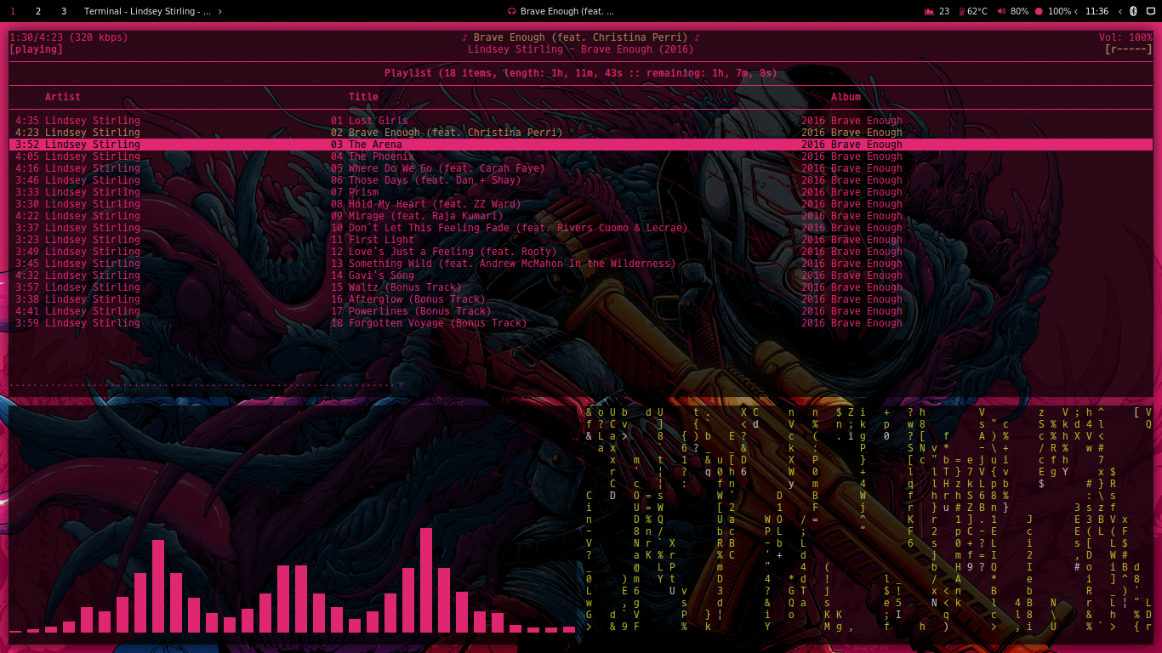Expand system tray chevron before Bluetooth
This screenshot has height=653, width=1162.
click(x=1119, y=11)
